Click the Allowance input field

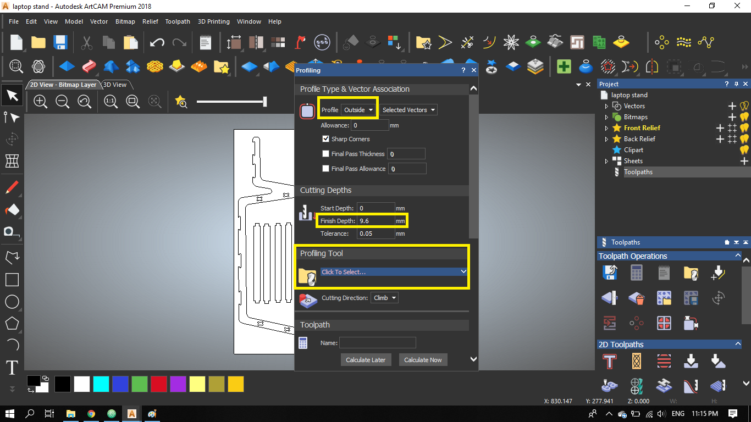click(x=370, y=125)
